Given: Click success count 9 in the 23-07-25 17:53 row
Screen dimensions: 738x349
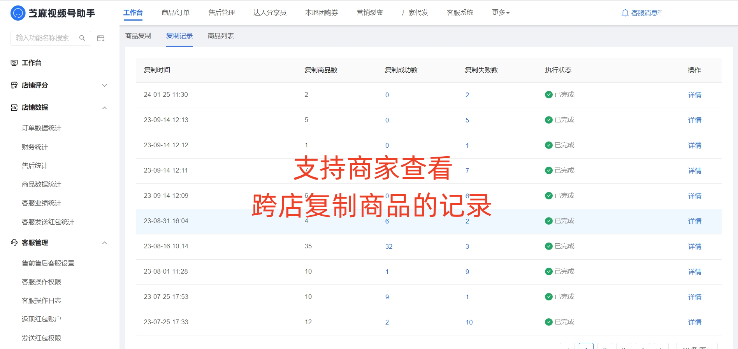Looking at the screenshot, I should pyautogui.click(x=387, y=297).
